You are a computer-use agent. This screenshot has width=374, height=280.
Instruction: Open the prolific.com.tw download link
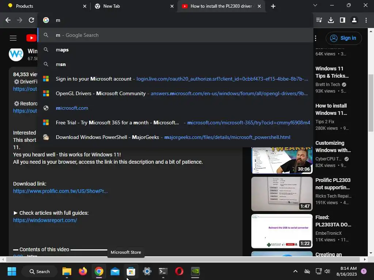coord(60,191)
